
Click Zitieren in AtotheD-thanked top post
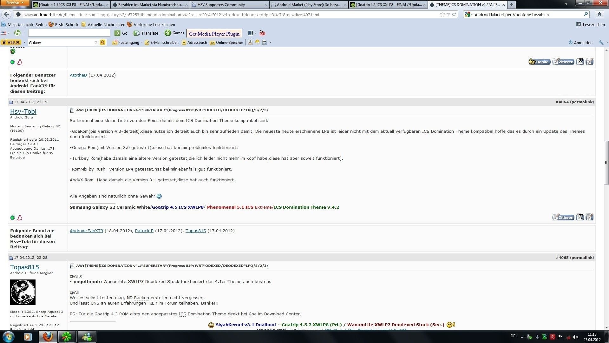(x=563, y=62)
